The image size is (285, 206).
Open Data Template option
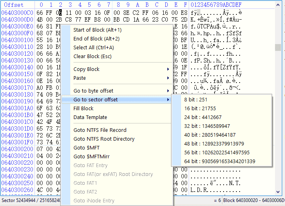[90, 117]
